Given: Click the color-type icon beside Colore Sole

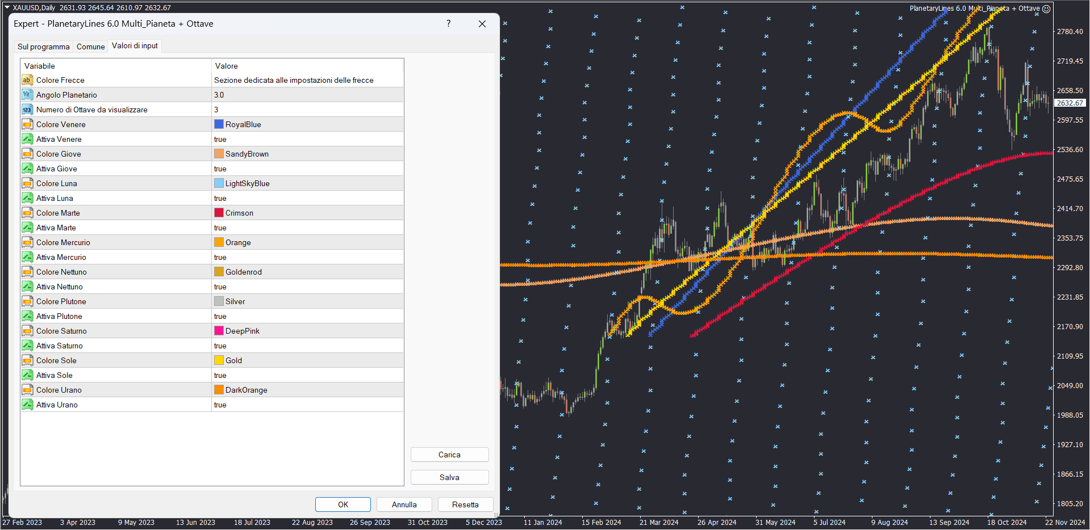Looking at the screenshot, I should (x=27, y=360).
